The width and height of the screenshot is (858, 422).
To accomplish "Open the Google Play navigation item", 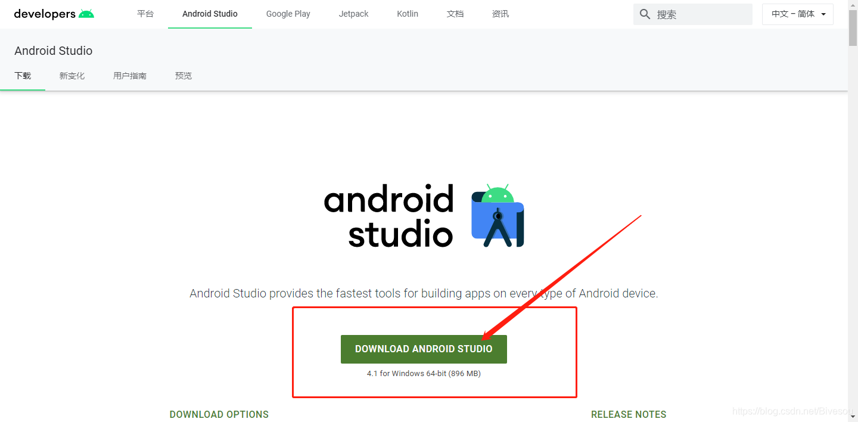I will [288, 14].
